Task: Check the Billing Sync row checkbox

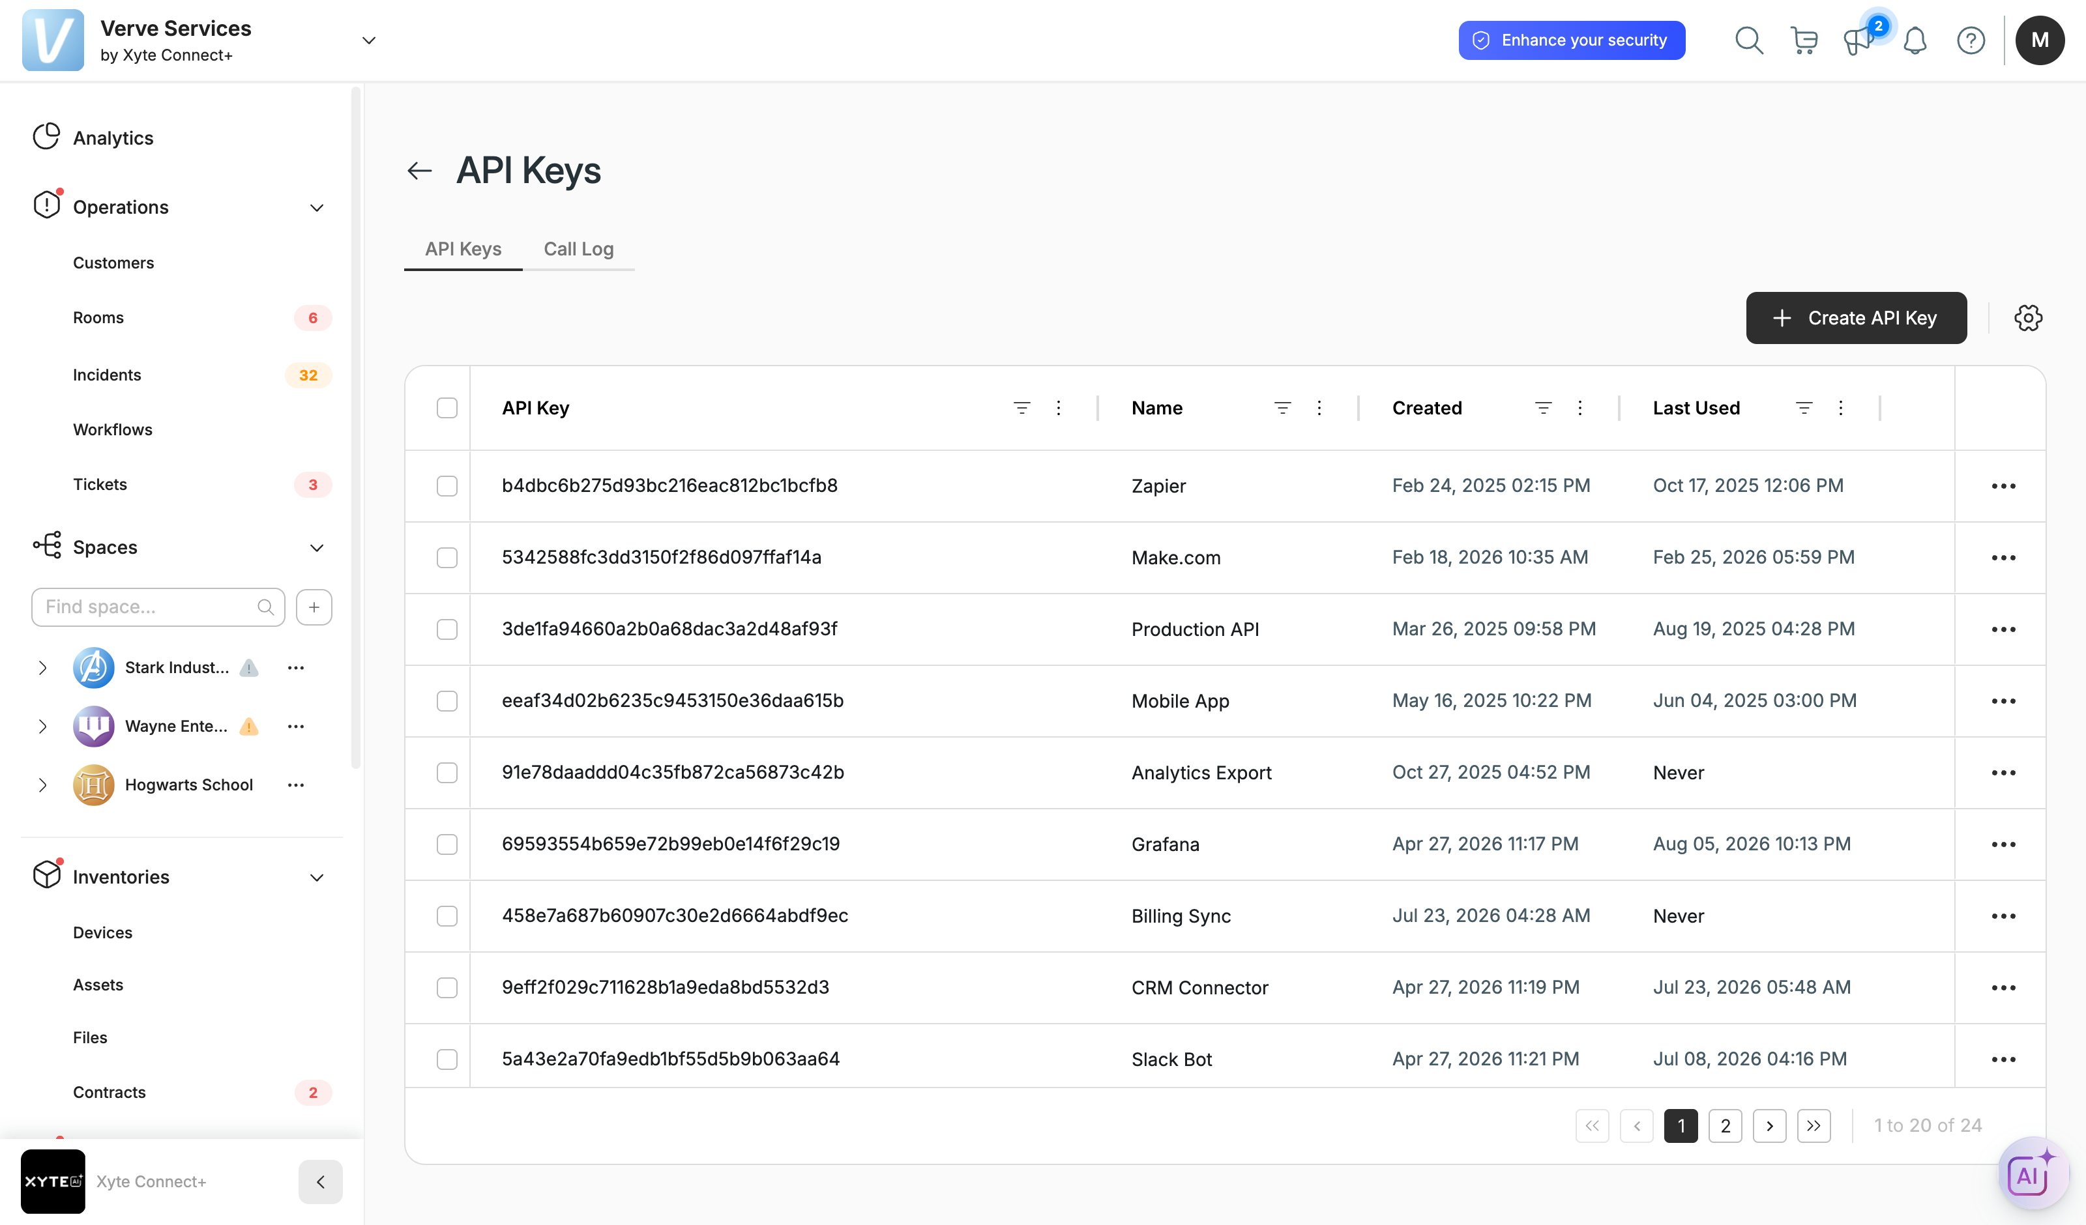Action: coord(447,916)
